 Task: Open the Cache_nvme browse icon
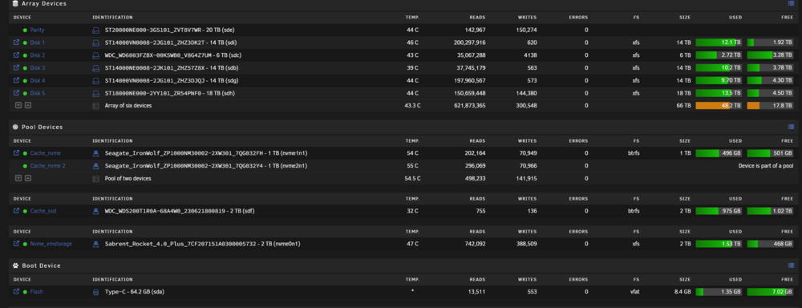click(16, 153)
